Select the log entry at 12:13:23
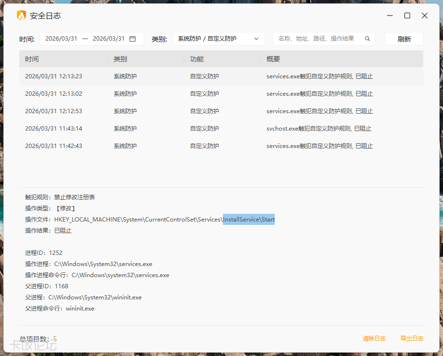Screen dimensions: 443x356 [221, 76]
